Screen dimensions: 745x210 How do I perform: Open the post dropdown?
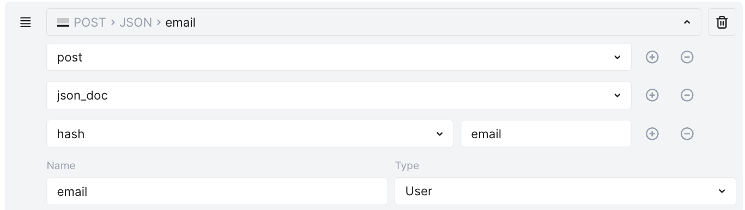(339, 57)
